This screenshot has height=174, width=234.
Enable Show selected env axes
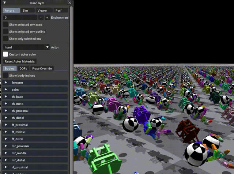pyautogui.click(x=5, y=24)
